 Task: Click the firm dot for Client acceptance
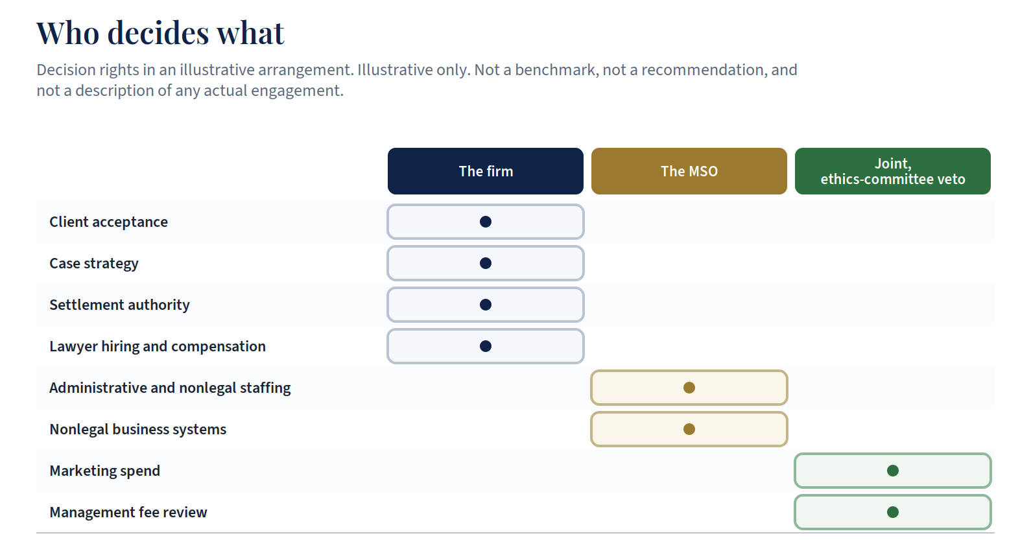pyautogui.click(x=486, y=222)
